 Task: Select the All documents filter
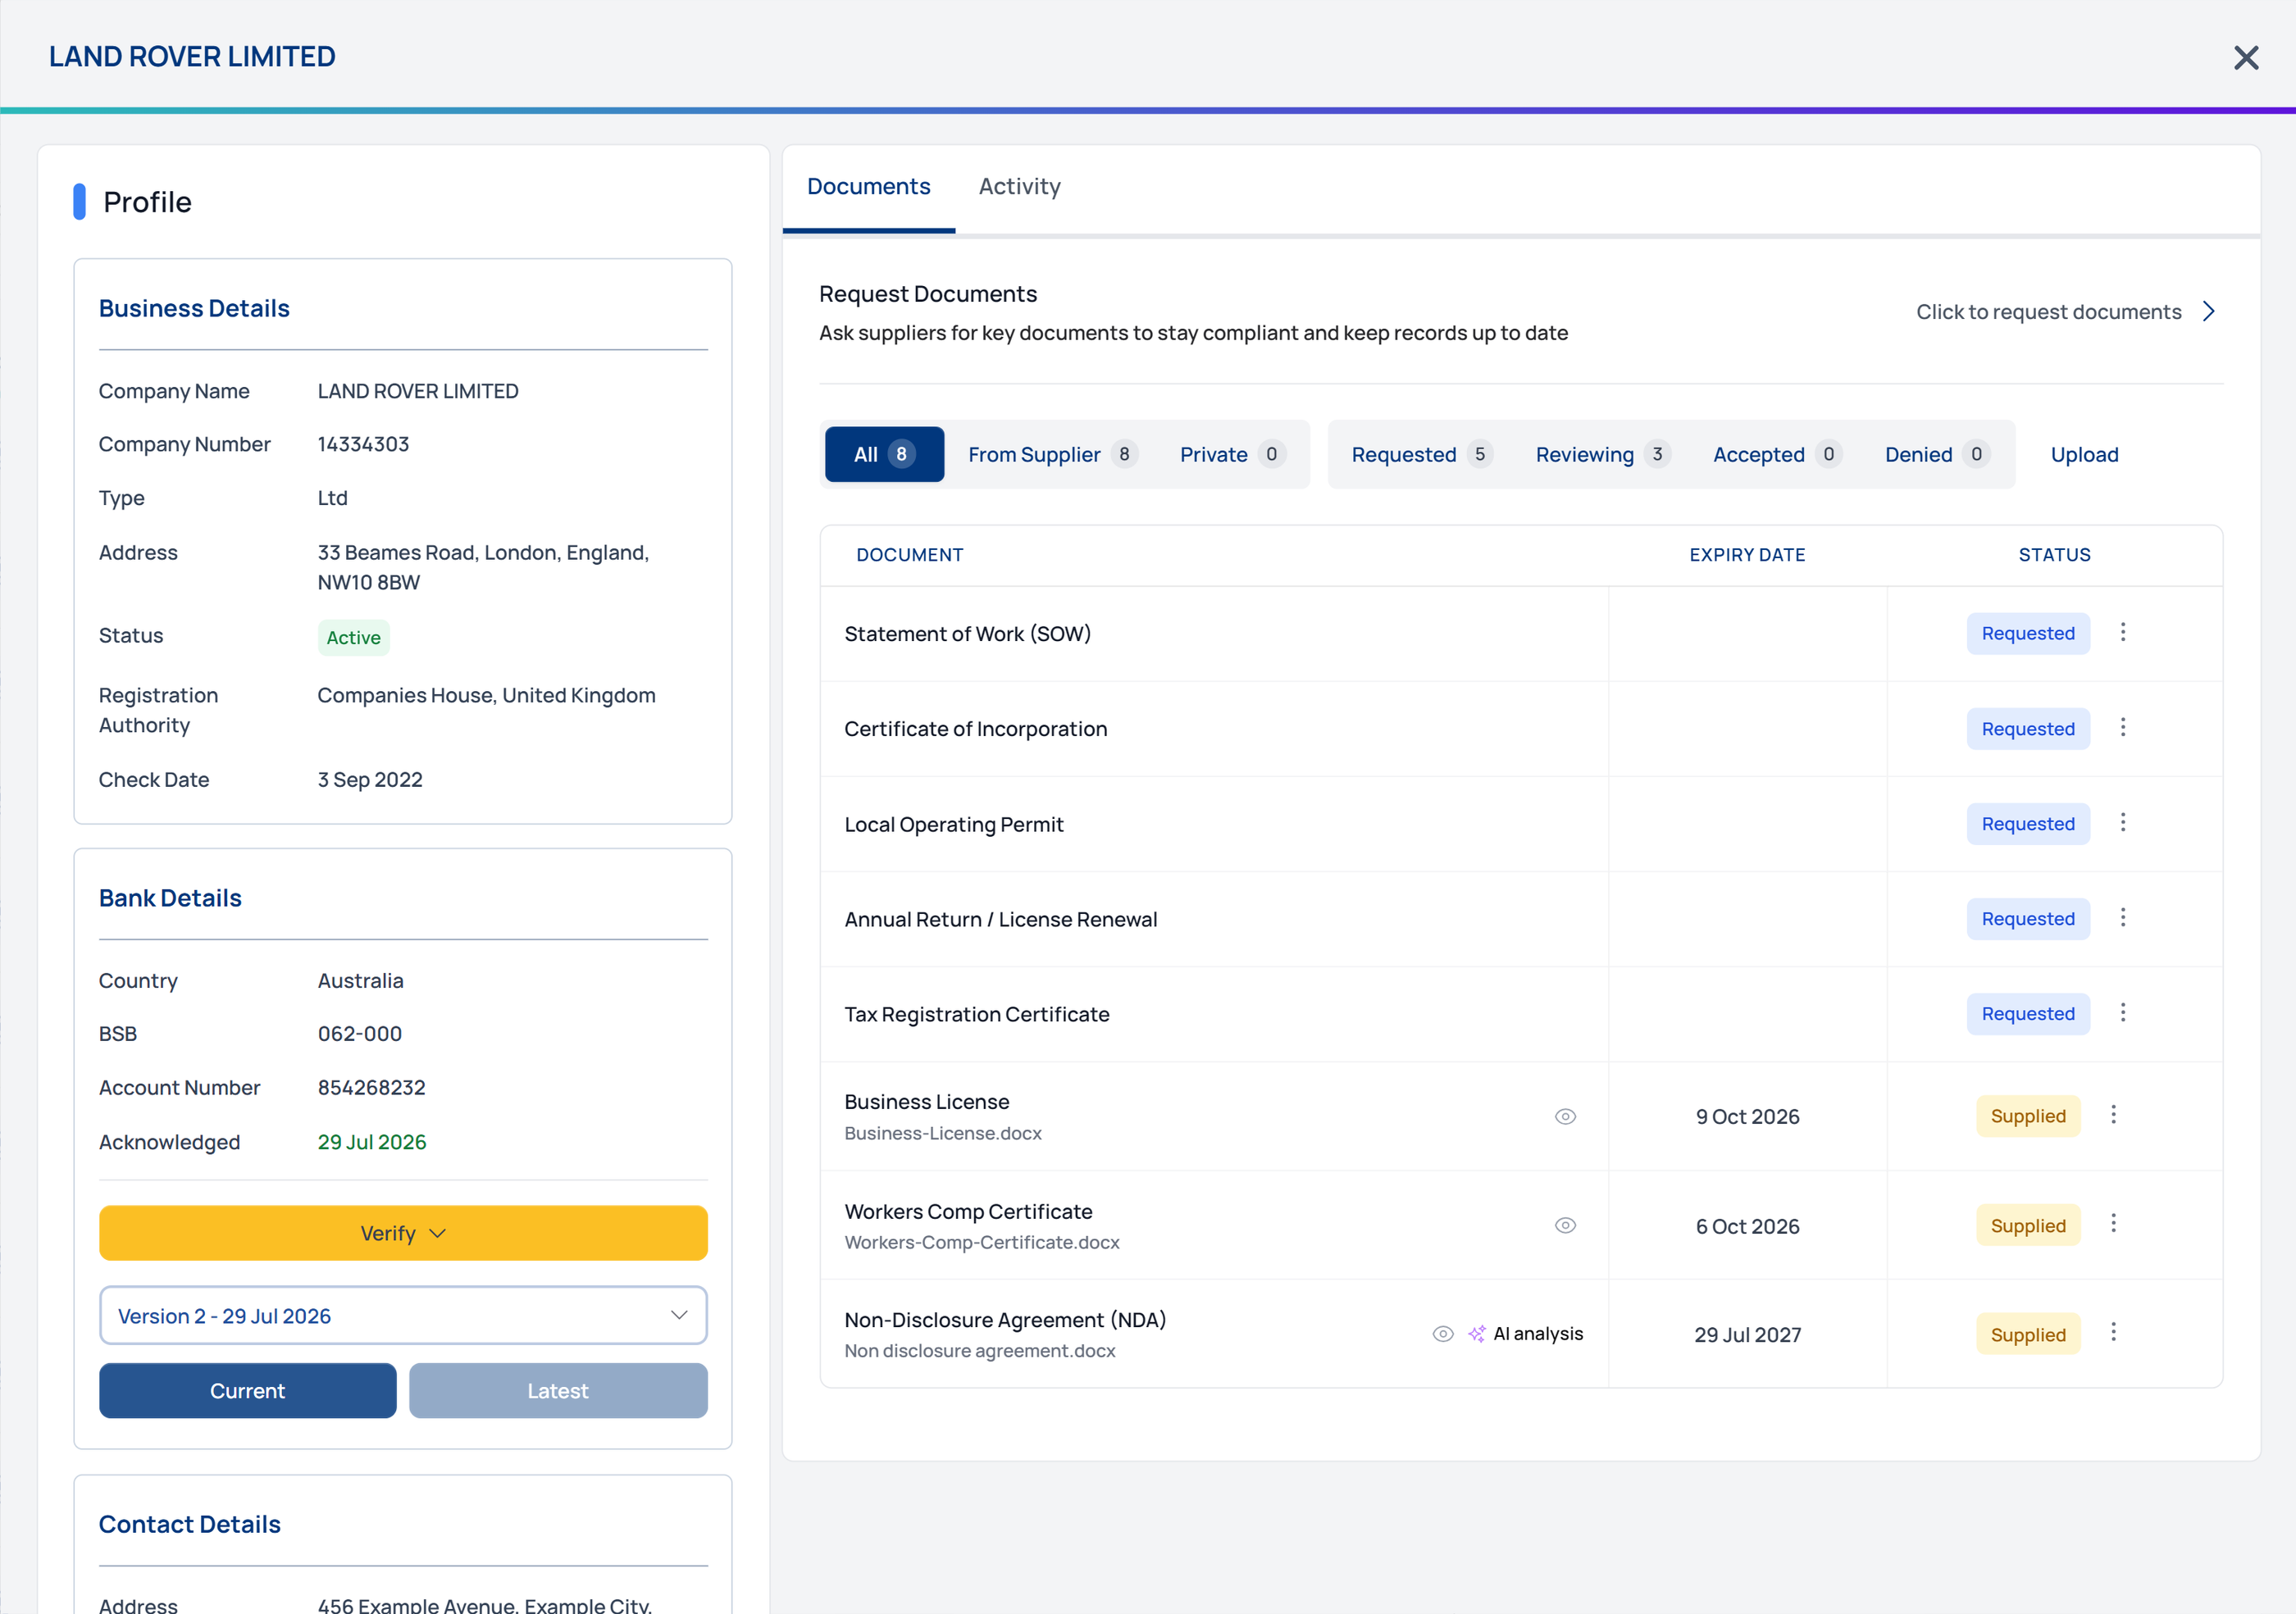(884, 455)
